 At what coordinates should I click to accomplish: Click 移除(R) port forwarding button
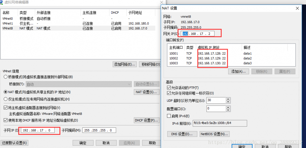tap(262, 71)
